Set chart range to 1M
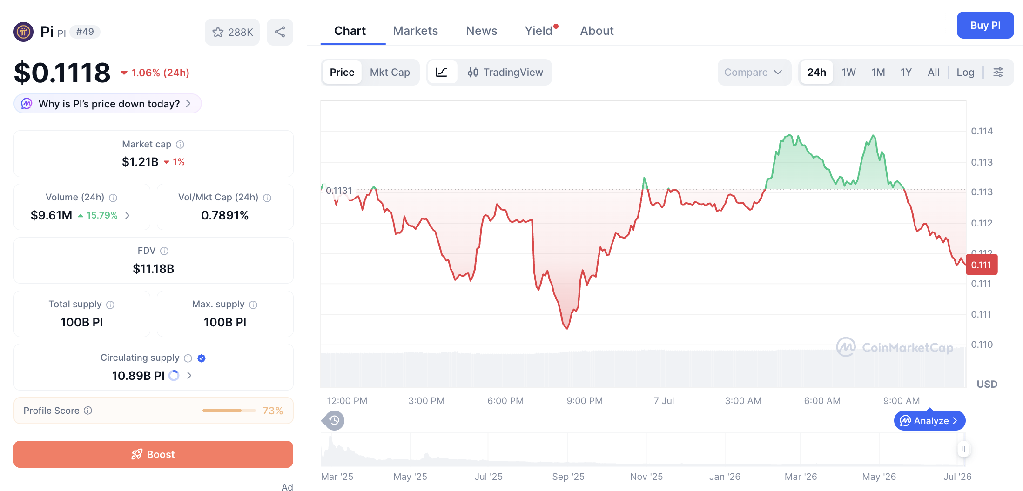The width and height of the screenshot is (1023, 491). [x=878, y=72]
